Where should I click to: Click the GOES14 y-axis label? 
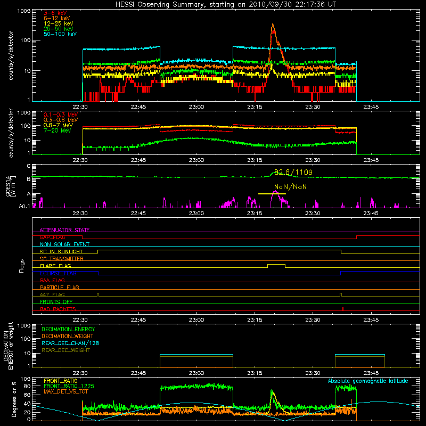10,186
